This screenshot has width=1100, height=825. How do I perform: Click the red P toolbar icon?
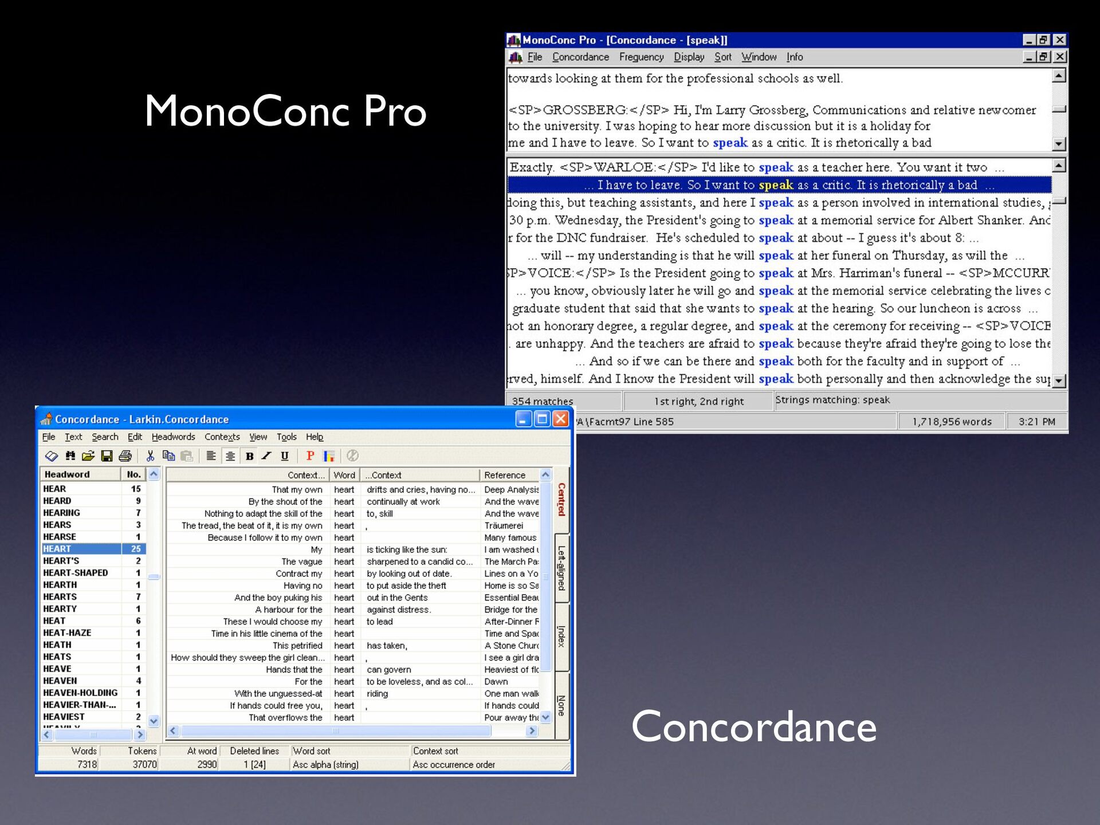pyautogui.click(x=310, y=455)
